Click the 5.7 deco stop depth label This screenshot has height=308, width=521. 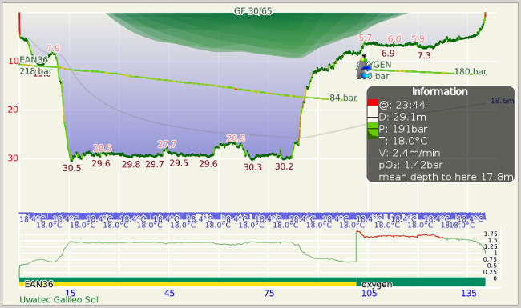coord(366,38)
